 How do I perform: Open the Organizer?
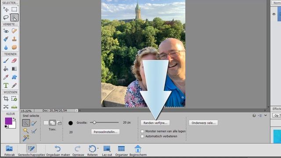coord(122,151)
